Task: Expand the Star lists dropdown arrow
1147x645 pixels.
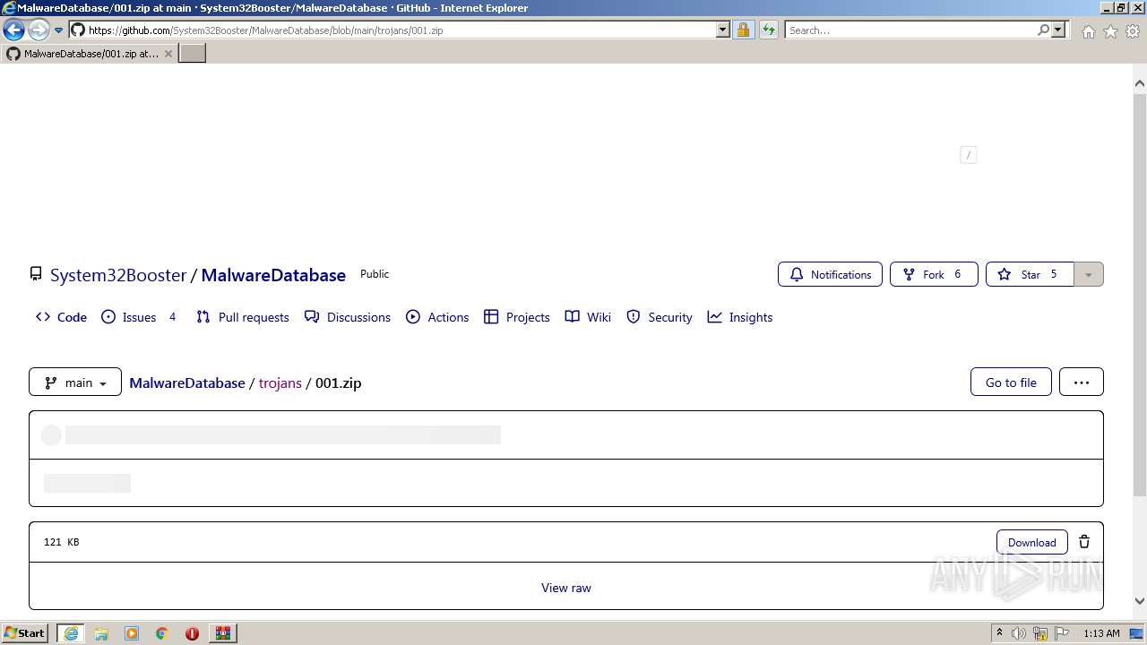Action: pos(1089,274)
